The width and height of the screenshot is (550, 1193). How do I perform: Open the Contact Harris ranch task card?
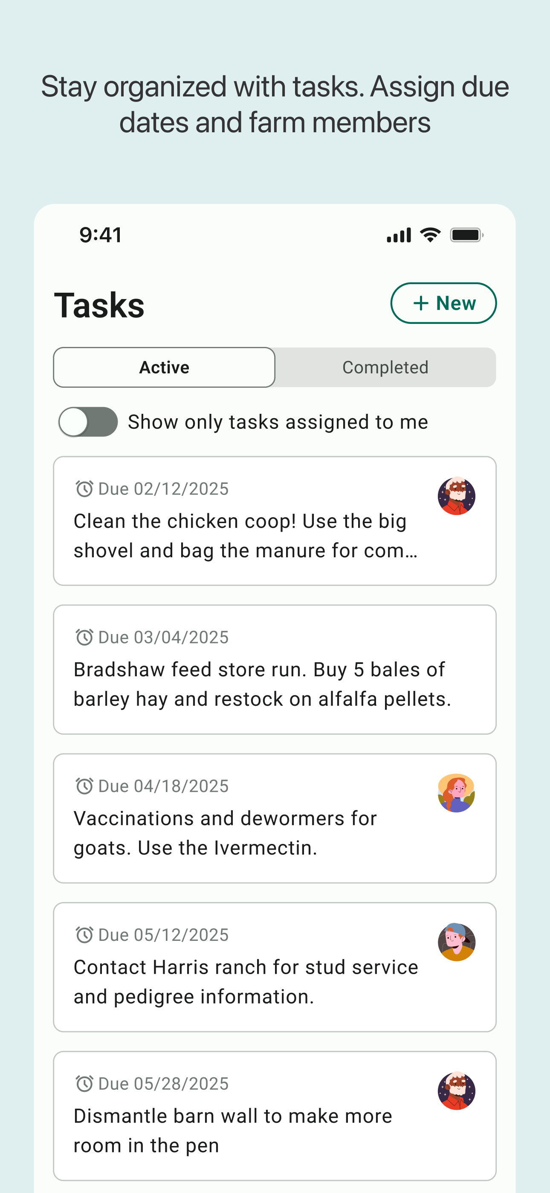(275, 967)
